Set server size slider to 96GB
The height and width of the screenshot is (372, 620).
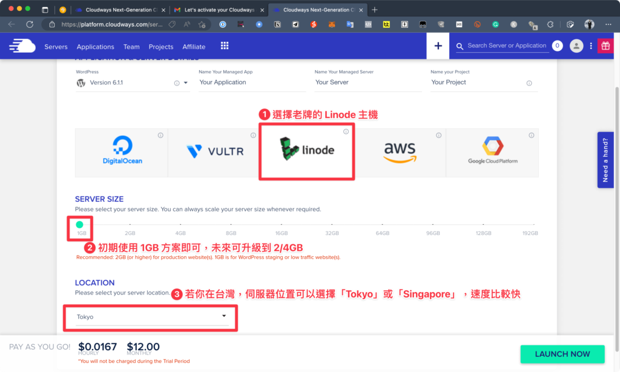coord(433,225)
